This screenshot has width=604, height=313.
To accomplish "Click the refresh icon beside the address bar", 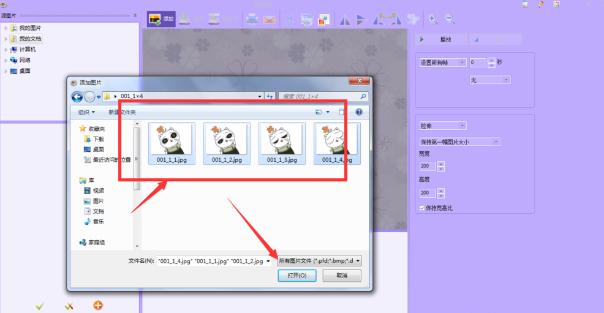I will 270,96.
